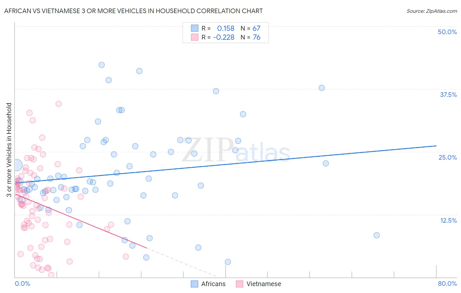Click the highest pink data point
The height and width of the screenshot is (293, 461).
click(59, 104)
